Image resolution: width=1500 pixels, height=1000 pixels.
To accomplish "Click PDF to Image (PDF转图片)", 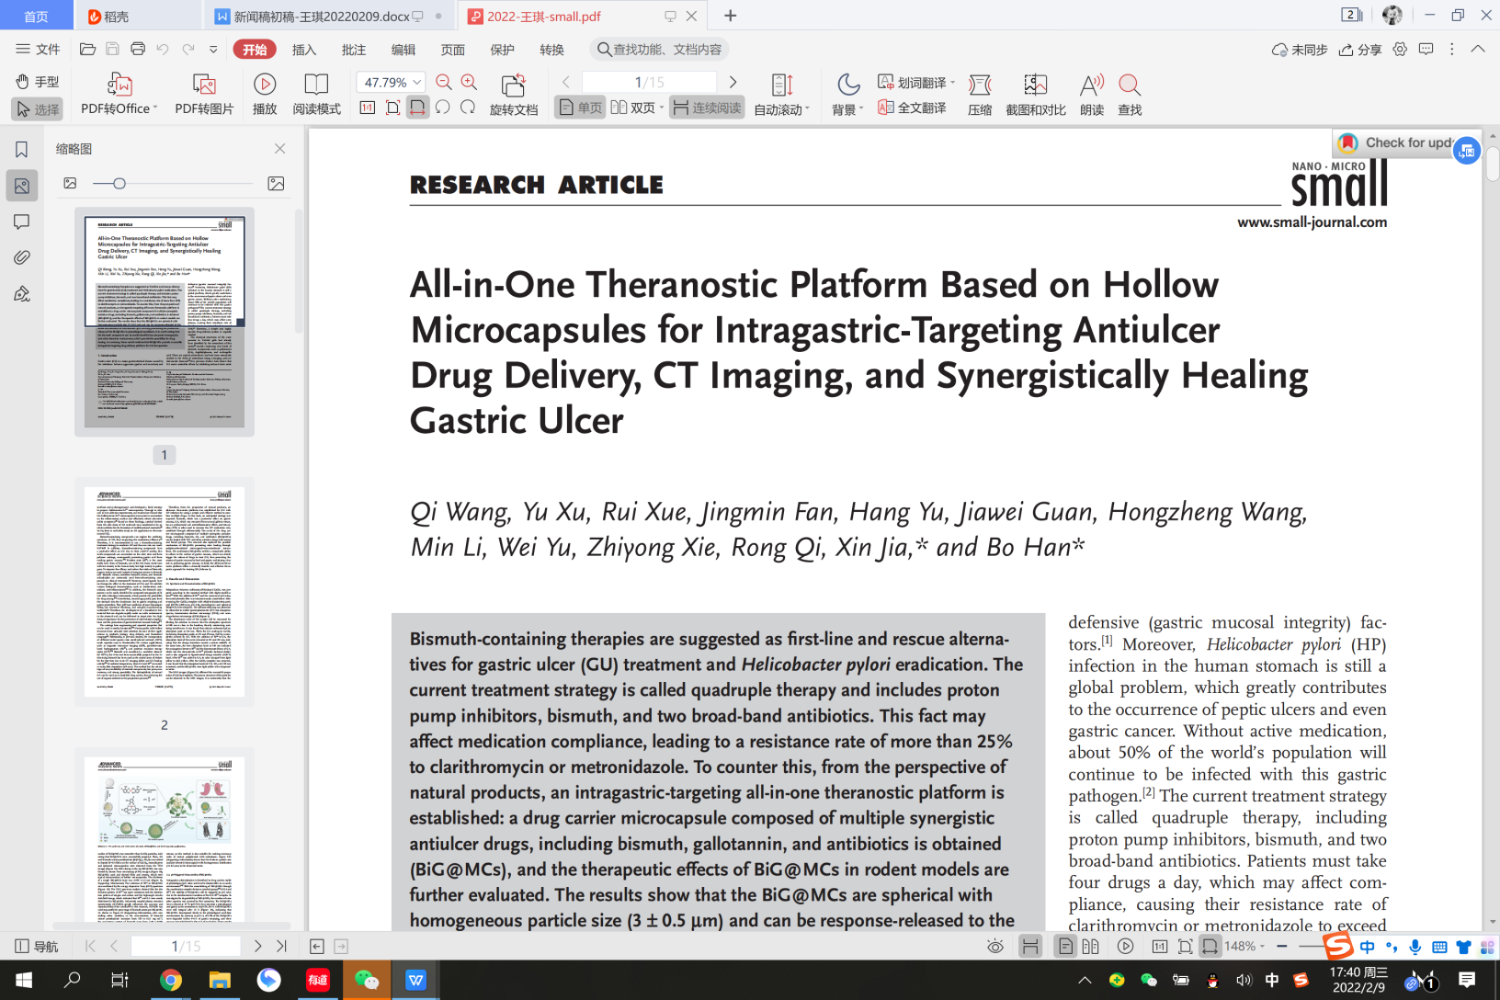I will click(204, 95).
